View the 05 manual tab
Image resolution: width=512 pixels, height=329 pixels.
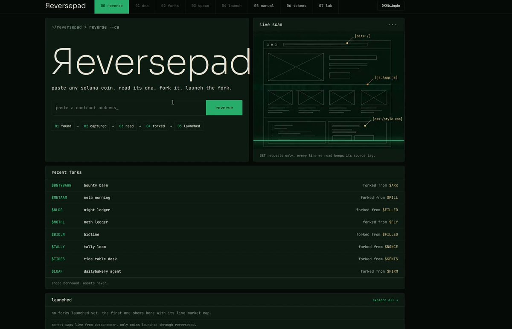(x=264, y=6)
